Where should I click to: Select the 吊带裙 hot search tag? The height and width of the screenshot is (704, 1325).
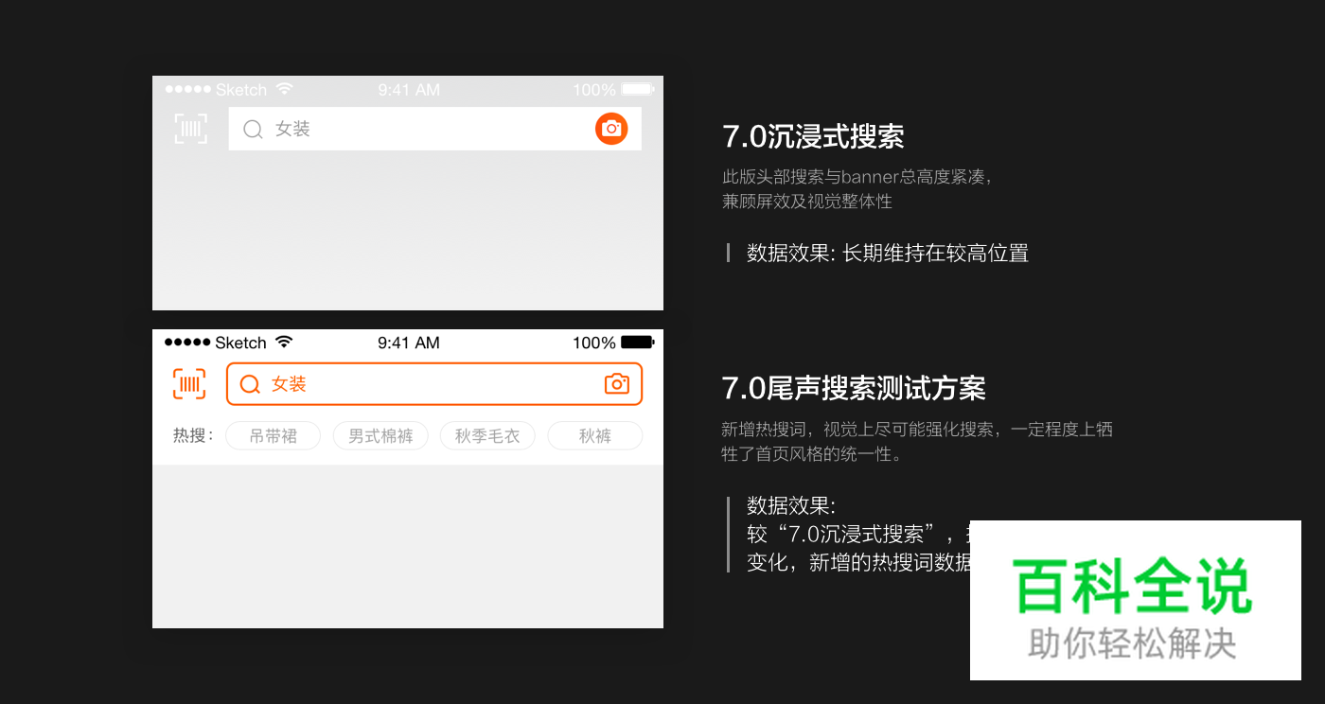pyautogui.click(x=273, y=435)
